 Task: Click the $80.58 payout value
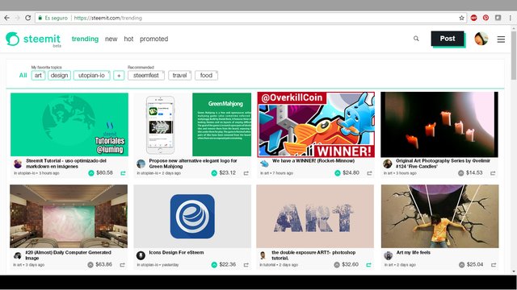coord(104,172)
